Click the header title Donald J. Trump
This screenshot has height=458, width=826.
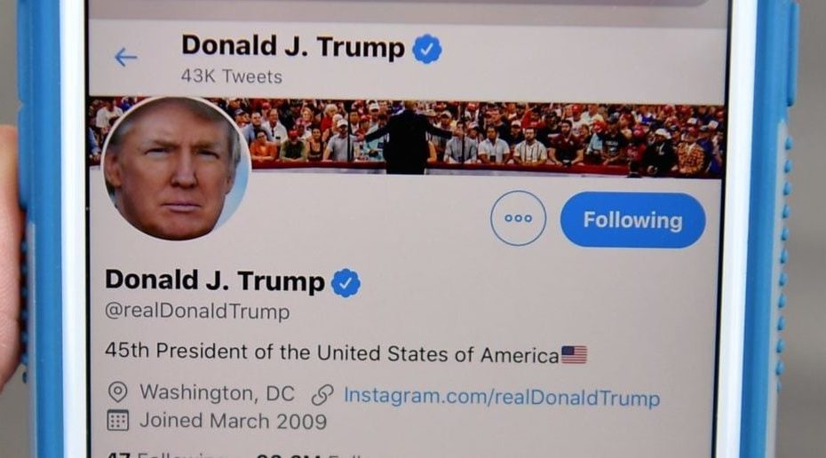[x=293, y=47]
